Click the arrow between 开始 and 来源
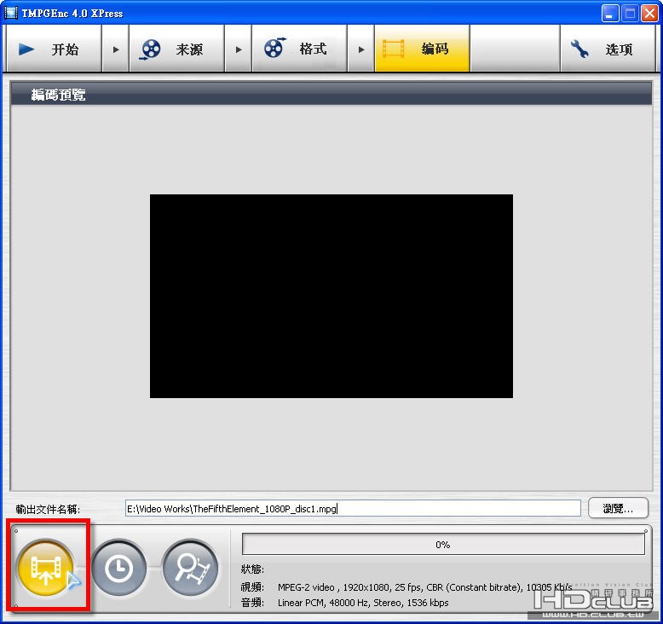This screenshot has width=663, height=624. click(115, 49)
